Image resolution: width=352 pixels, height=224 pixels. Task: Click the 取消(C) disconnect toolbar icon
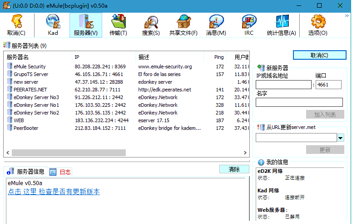pos(16,21)
